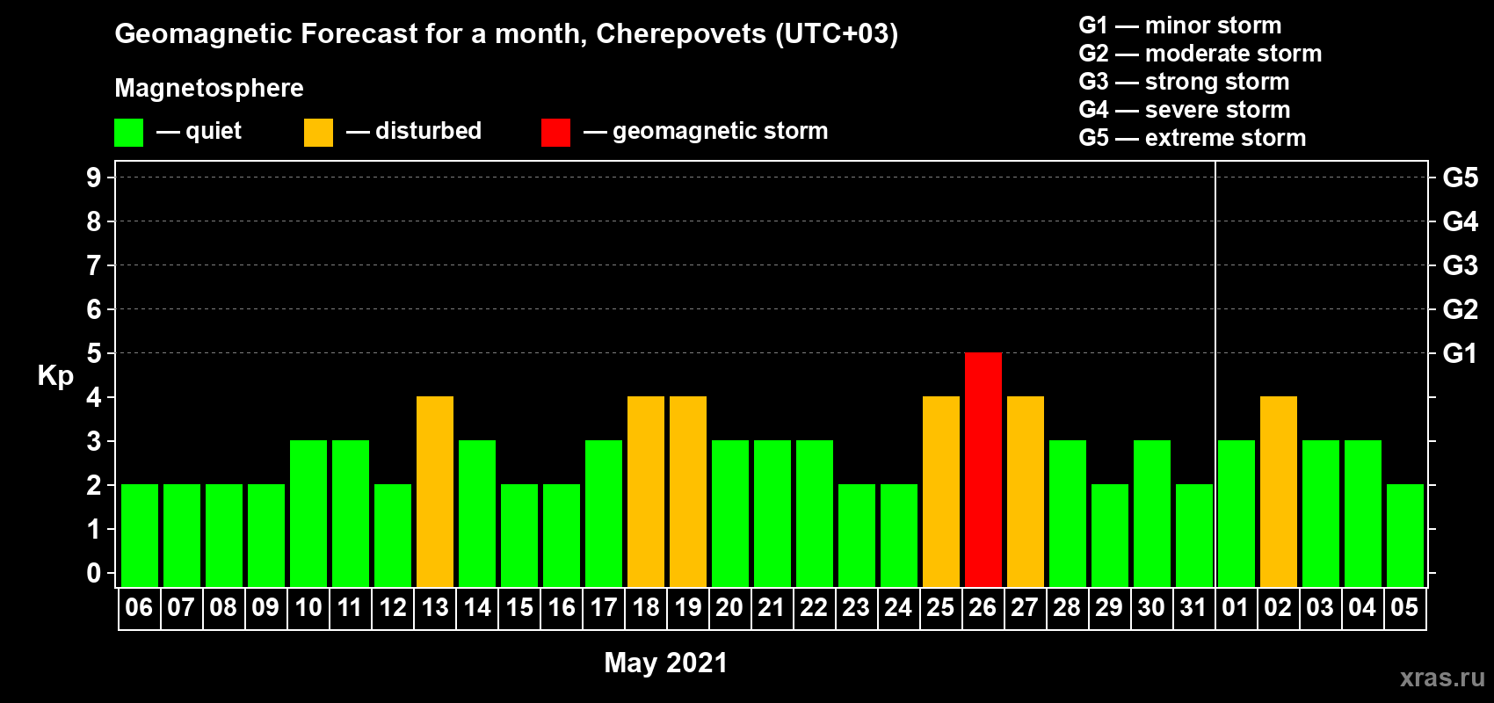Click the 'G2 — moderate storm' legend line
The width and height of the screenshot is (1494, 703).
point(1200,54)
